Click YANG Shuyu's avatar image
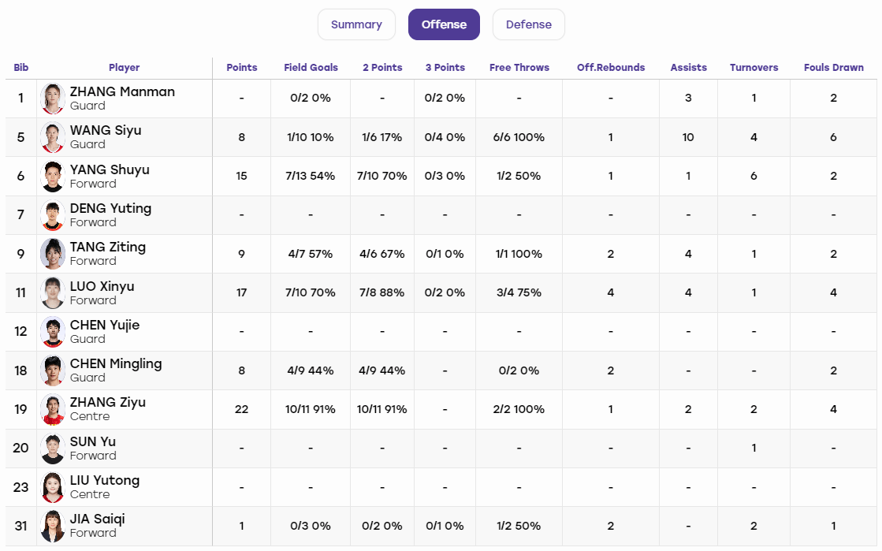 click(53, 176)
